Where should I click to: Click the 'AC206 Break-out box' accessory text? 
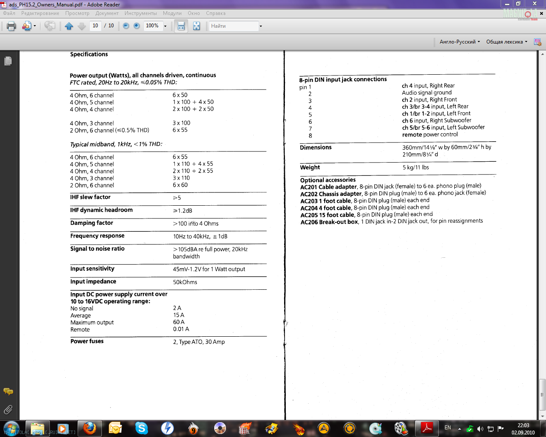pos(329,221)
